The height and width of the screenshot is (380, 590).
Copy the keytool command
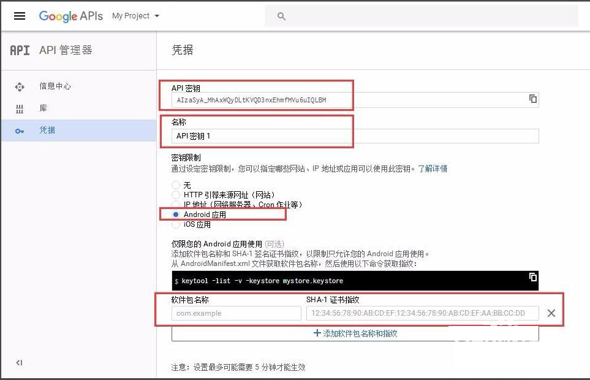[x=533, y=277]
